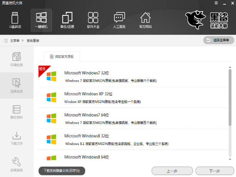
Task: Visit 官方网站 via the home icon
Action: point(145,20)
